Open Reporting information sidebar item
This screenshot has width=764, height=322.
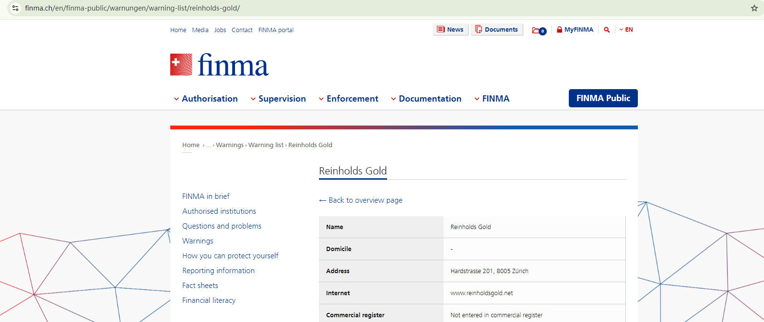pos(218,271)
